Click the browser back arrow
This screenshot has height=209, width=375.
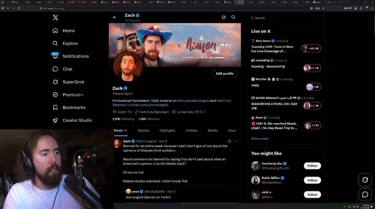[x=8, y=8]
